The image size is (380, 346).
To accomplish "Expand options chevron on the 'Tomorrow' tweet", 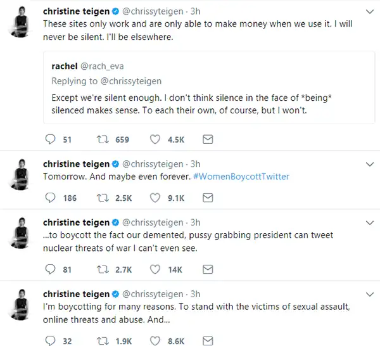I will (370, 164).
